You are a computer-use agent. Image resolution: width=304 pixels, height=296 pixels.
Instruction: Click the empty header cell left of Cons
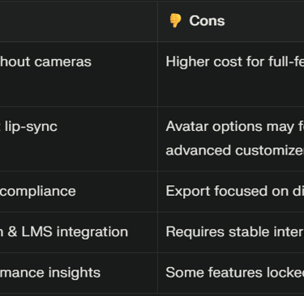point(79,21)
